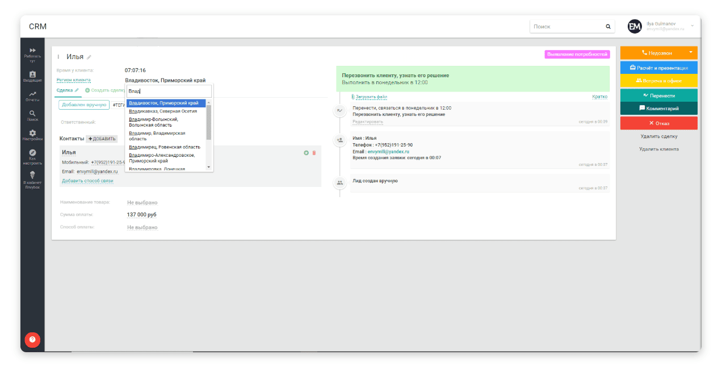Click the region search input field

pyautogui.click(x=169, y=91)
